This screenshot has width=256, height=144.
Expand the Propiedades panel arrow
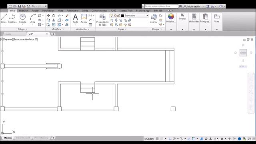[171, 29]
